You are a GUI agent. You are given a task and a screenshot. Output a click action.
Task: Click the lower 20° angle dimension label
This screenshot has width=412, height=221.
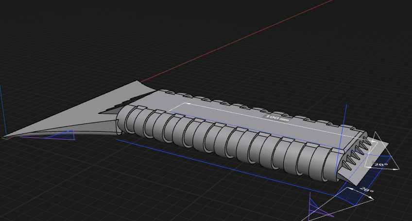click(366, 190)
